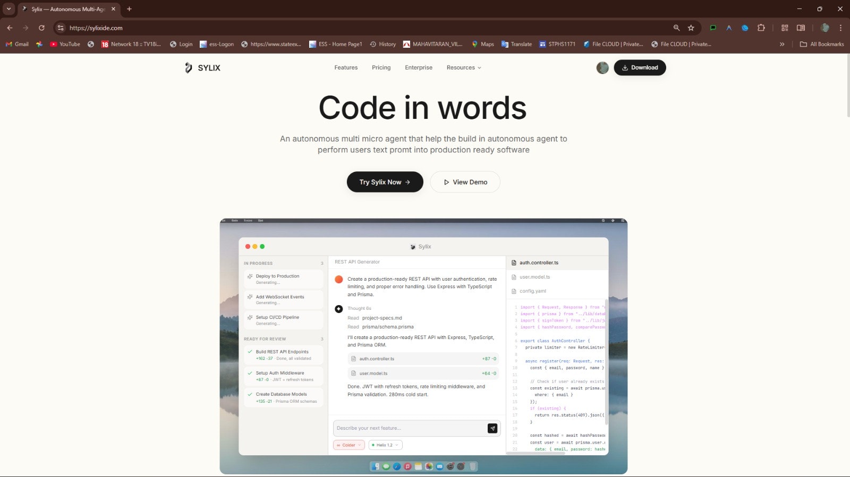Click Code in words heading
This screenshot has width=850, height=477.
423,108
